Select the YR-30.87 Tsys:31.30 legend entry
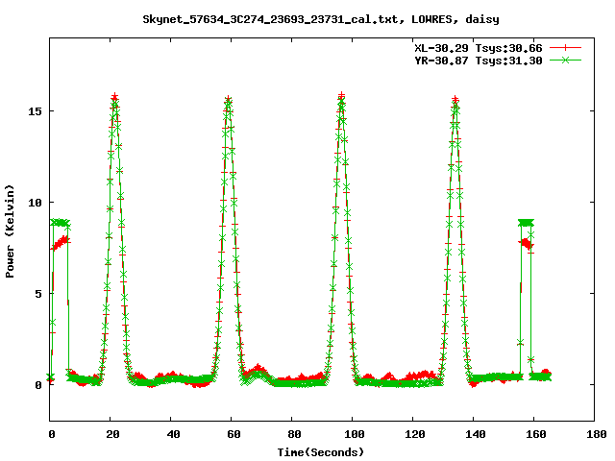 tap(479, 61)
